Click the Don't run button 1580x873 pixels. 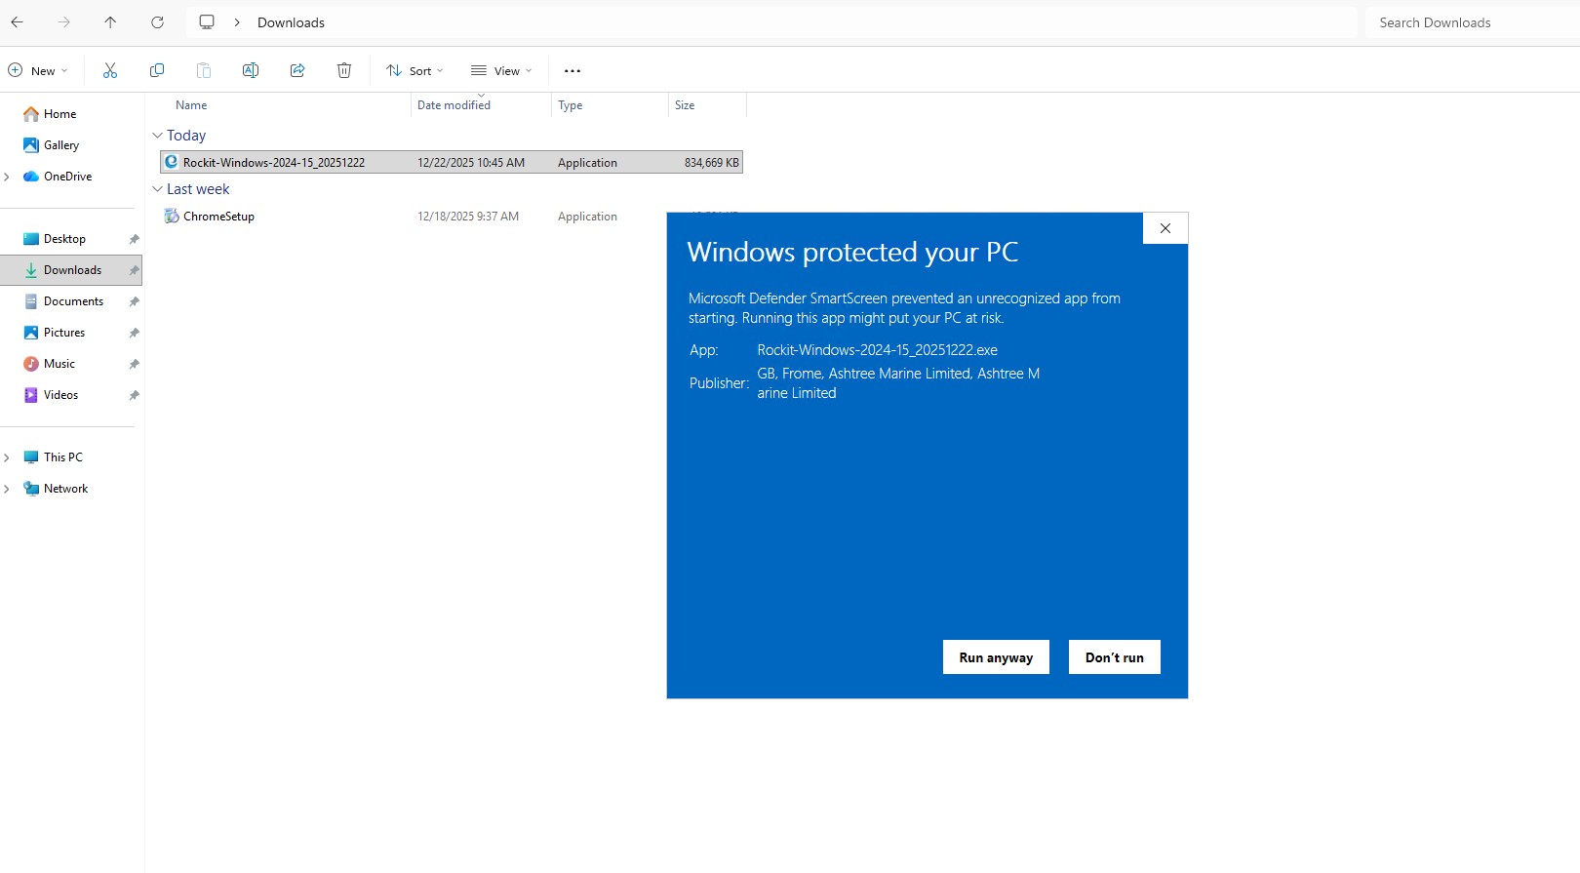click(x=1114, y=657)
